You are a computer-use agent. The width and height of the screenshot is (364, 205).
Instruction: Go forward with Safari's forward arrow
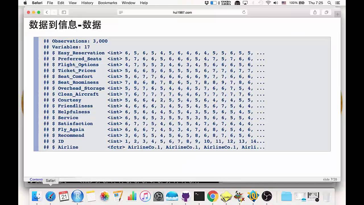tap(54, 12)
